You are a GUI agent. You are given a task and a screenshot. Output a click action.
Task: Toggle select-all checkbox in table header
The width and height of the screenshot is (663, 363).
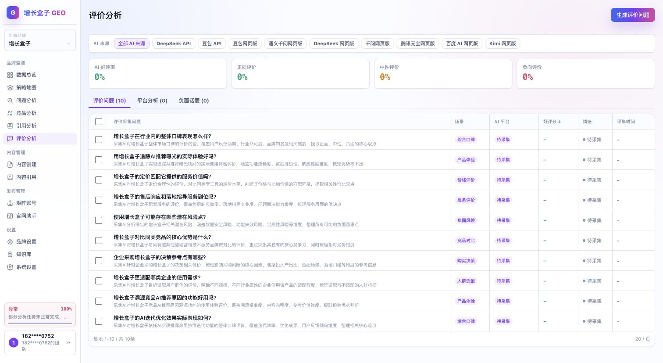pyautogui.click(x=99, y=122)
